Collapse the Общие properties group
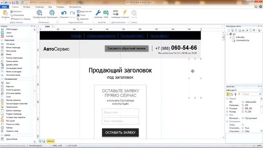This screenshot has height=148, width=263. (227, 99)
